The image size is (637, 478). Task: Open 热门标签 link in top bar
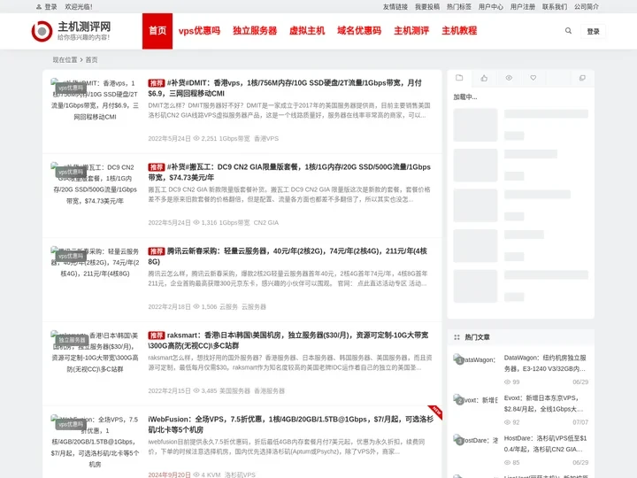458,7
